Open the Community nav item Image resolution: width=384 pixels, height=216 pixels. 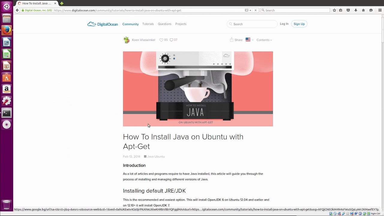point(130,24)
